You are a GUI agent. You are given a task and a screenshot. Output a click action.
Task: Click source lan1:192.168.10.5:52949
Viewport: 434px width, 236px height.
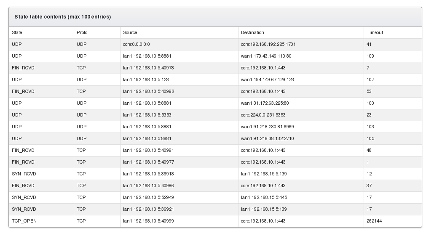[148, 197]
